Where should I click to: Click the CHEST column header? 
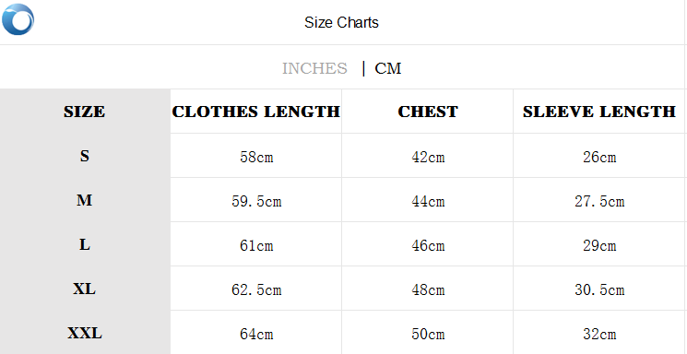click(x=428, y=112)
